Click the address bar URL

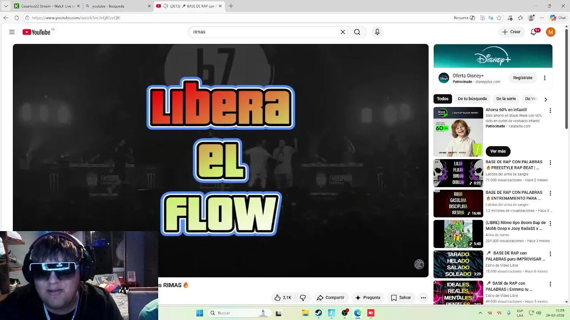[76, 18]
